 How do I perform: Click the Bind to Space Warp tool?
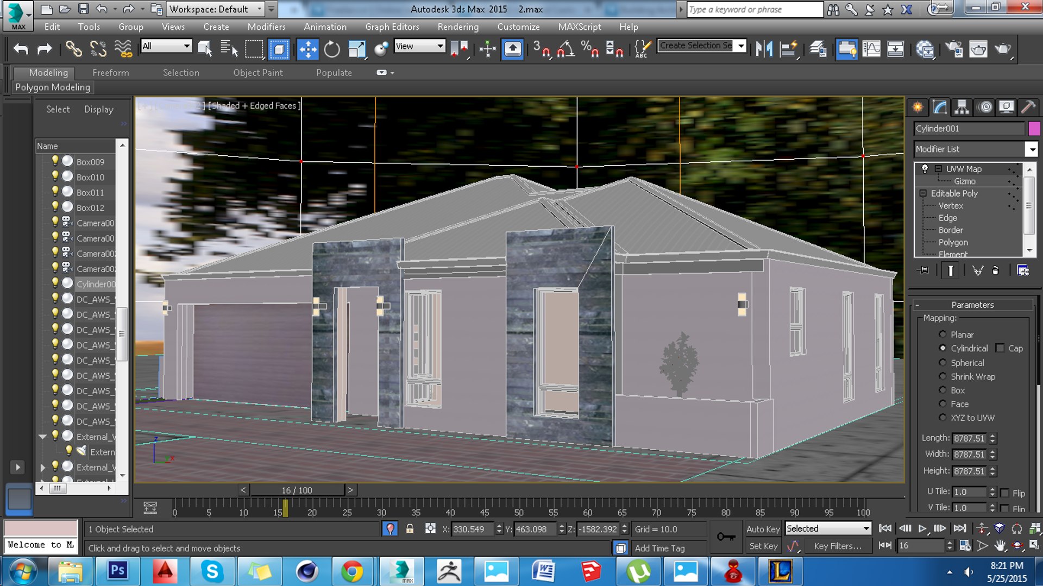(123, 49)
